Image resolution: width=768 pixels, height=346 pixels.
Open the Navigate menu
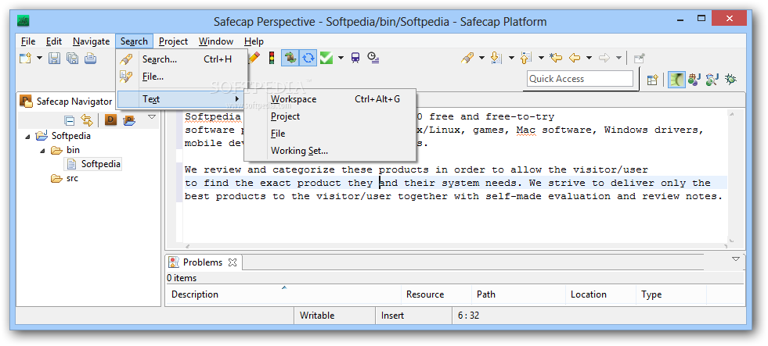(91, 41)
